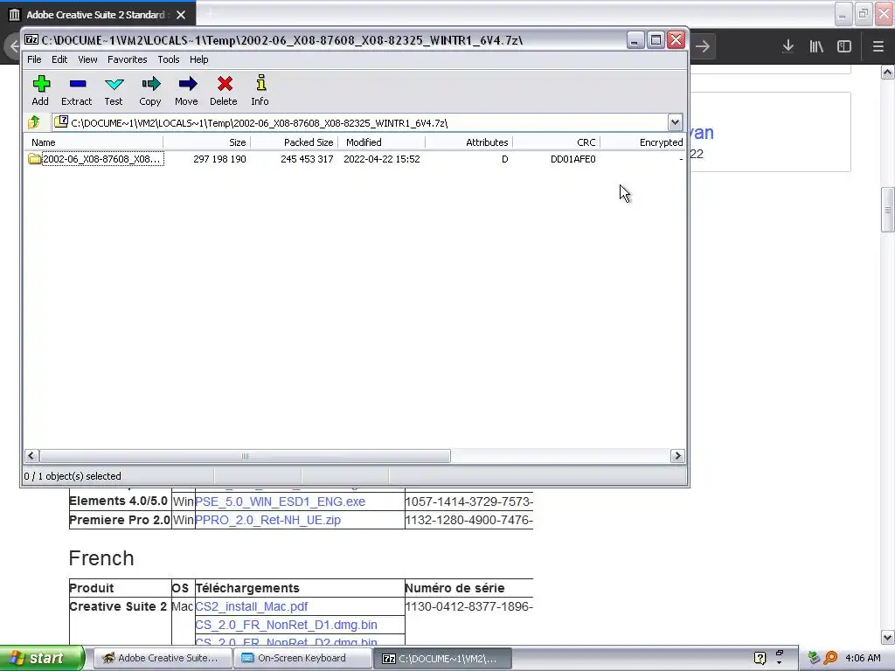Viewport: 895px width, 671px height.
Task: Run the Test archive tool
Action: point(114,90)
